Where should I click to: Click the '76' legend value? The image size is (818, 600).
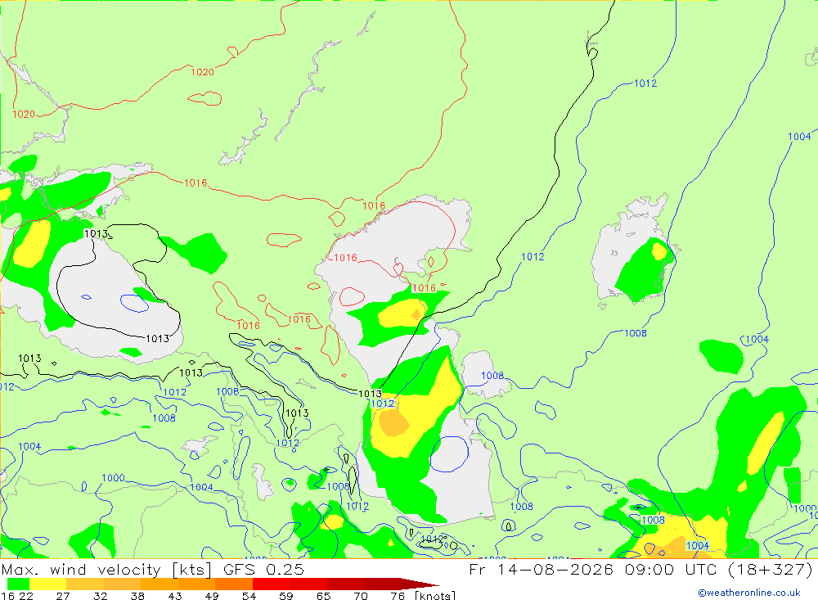pyautogui.click(x=398, y=596)
